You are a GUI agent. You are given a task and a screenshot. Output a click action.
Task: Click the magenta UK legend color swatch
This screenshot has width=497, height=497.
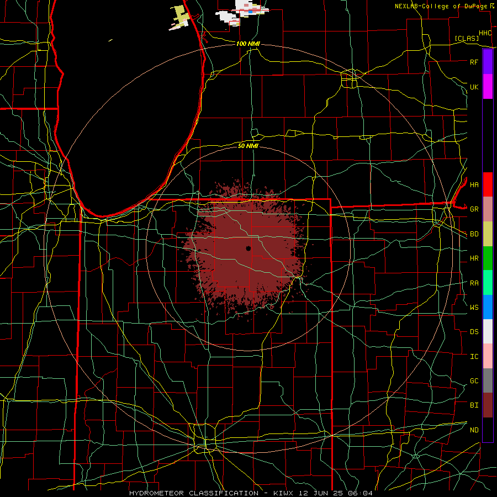click(488, 87)
